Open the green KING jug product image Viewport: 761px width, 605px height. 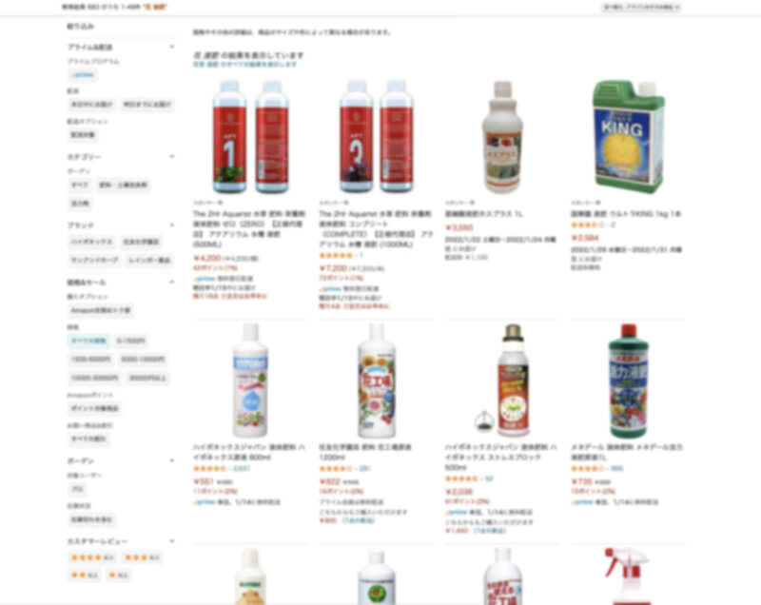coord(628,137)
